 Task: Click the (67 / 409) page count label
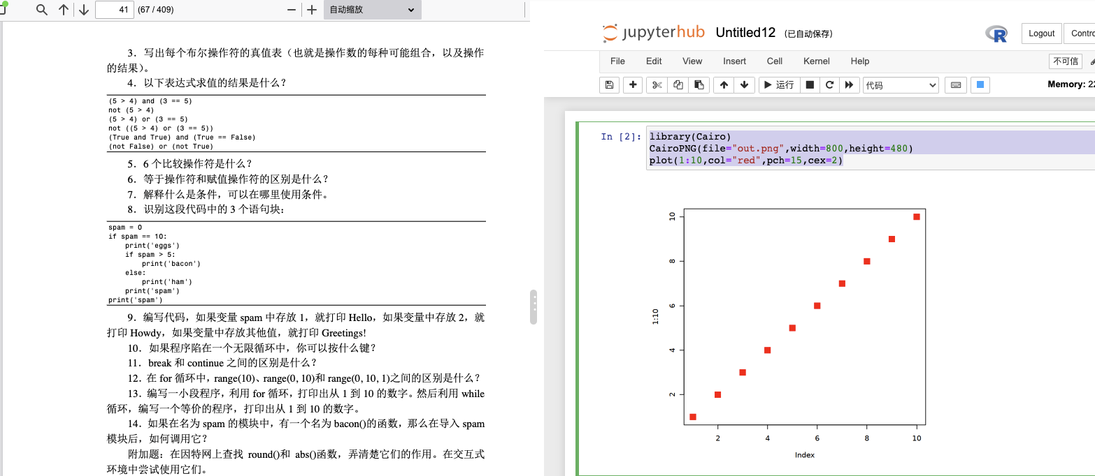point(156,10)
